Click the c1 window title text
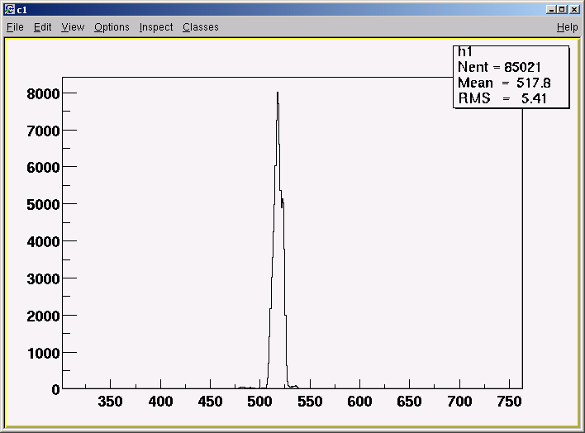Screen dimensions: 585x433 pos(22,10)
